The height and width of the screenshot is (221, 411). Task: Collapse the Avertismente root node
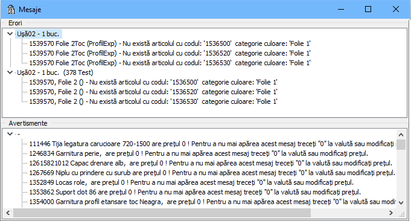pos(10,134)
